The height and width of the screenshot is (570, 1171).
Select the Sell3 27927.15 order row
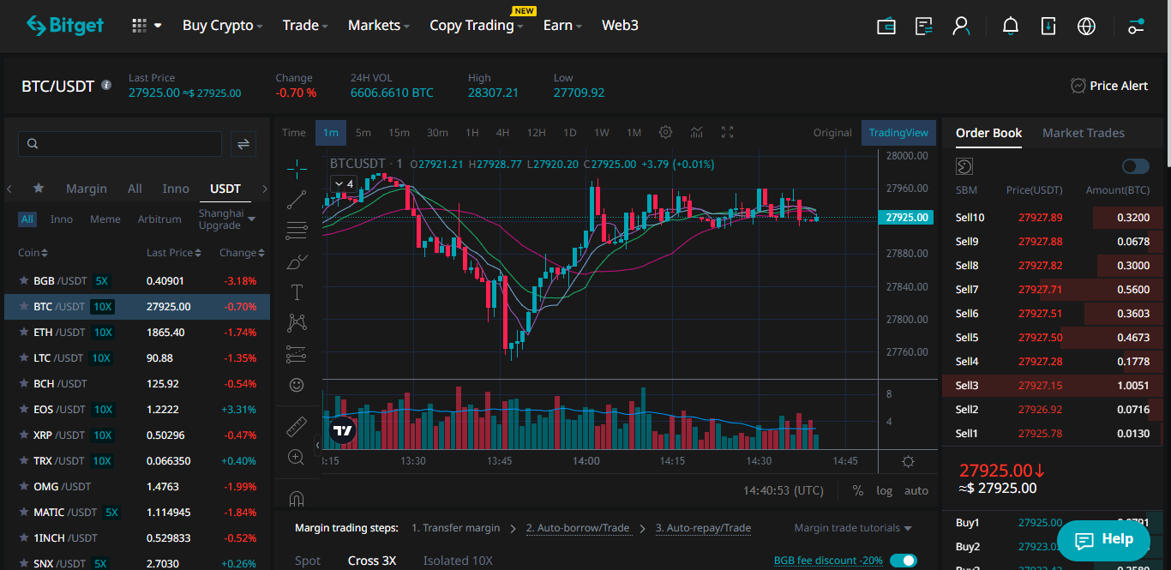coord(1051,386)
